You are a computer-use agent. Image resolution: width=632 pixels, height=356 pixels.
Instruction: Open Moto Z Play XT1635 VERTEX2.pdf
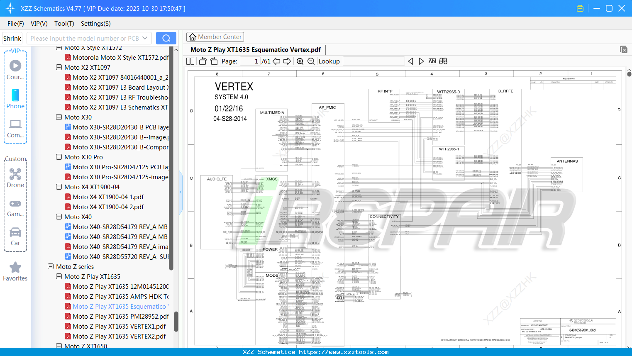(119, 336)
